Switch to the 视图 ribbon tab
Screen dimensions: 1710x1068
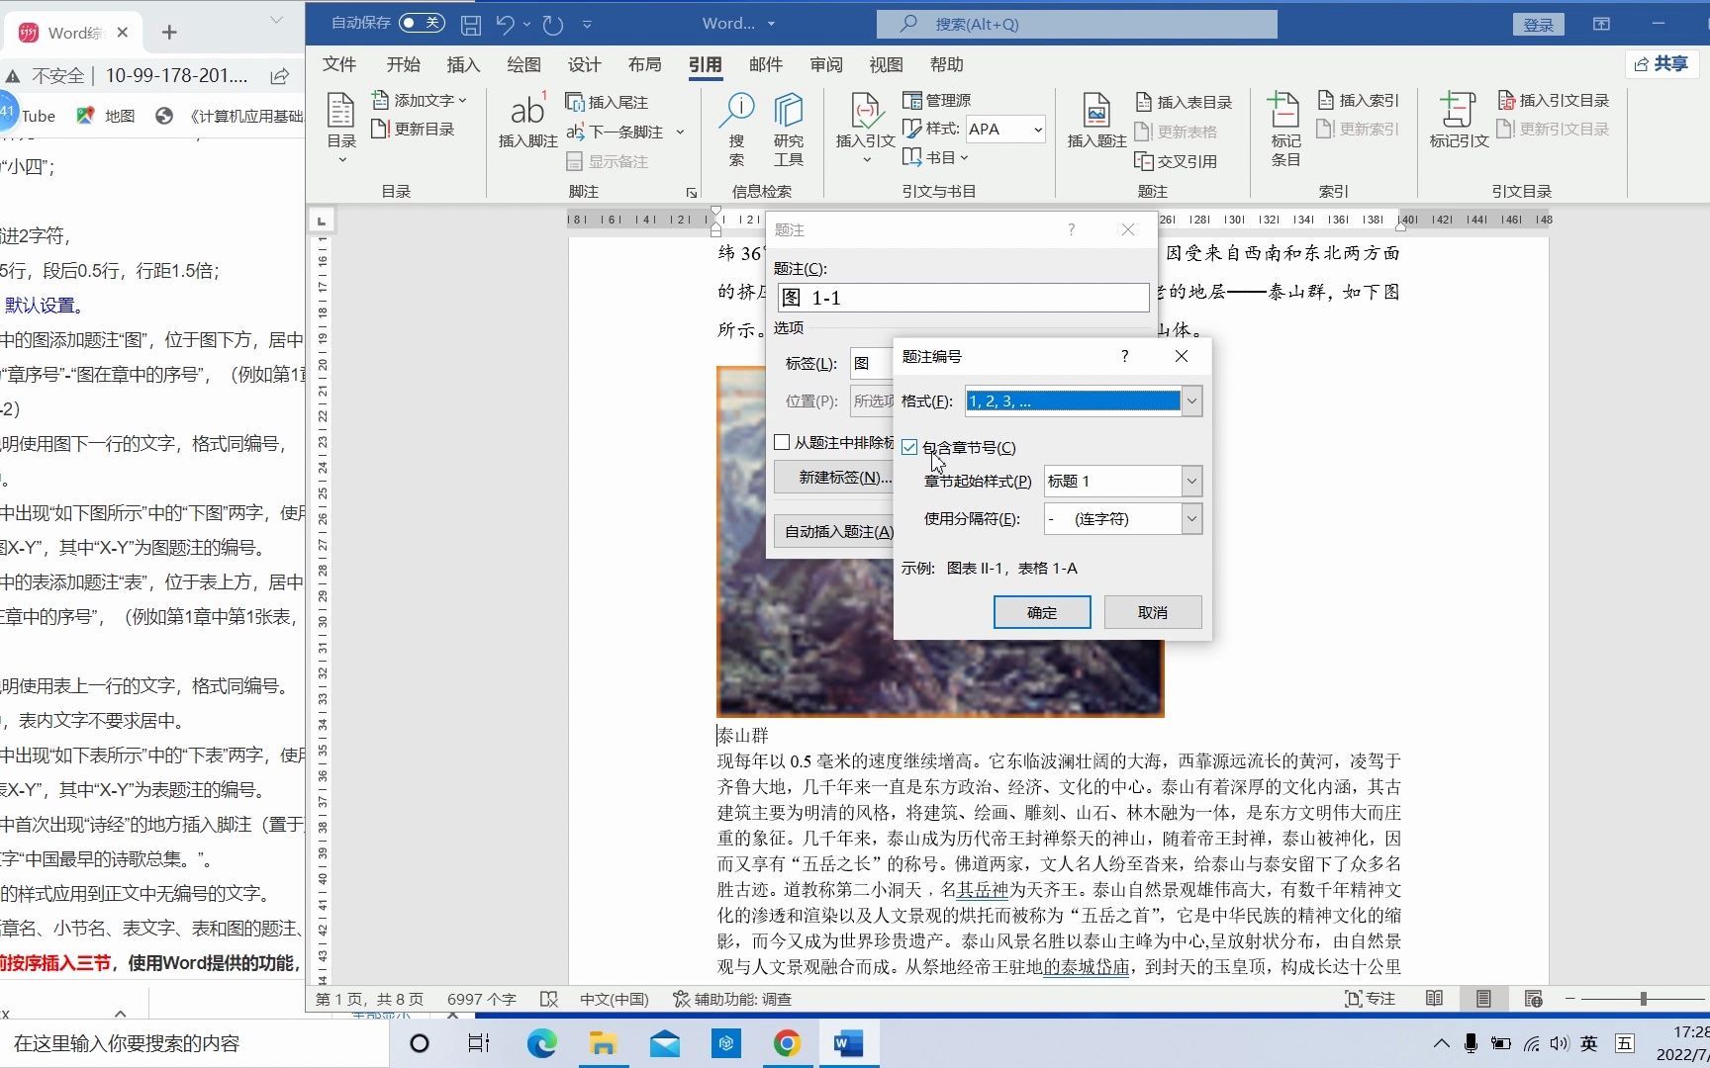[x=886, y=64]
